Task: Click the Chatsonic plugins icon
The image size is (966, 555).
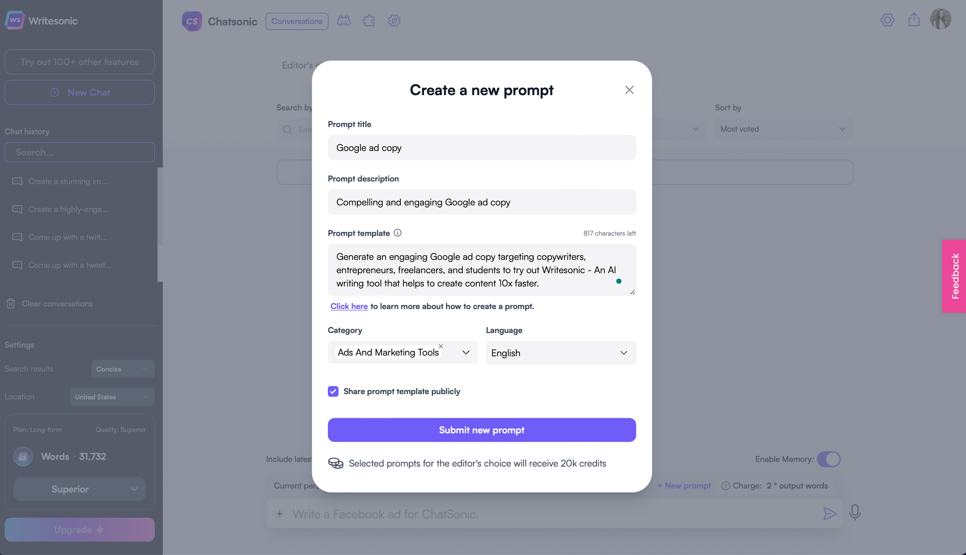Action: coord(369,21)
